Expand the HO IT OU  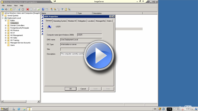point(6,33)
